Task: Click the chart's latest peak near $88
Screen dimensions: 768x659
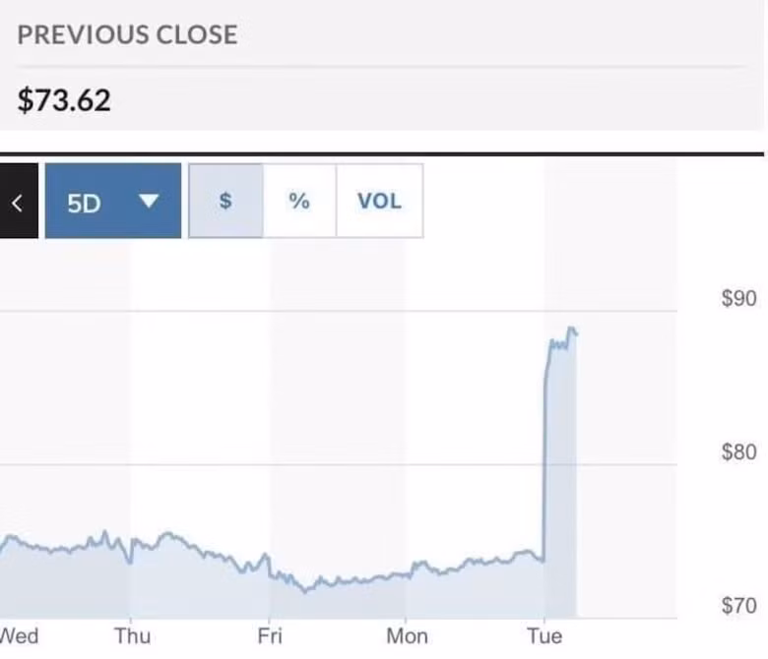Action: [571, 329]
